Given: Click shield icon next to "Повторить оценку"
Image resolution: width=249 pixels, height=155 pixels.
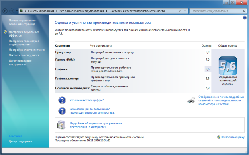Looking at the screenshot, I should click(x=218, y=137).
